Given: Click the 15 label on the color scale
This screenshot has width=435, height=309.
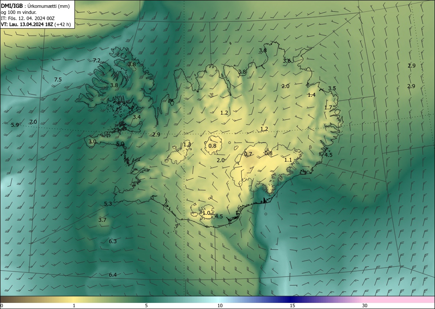Looking at the screenshot, I should coord(292,306).
